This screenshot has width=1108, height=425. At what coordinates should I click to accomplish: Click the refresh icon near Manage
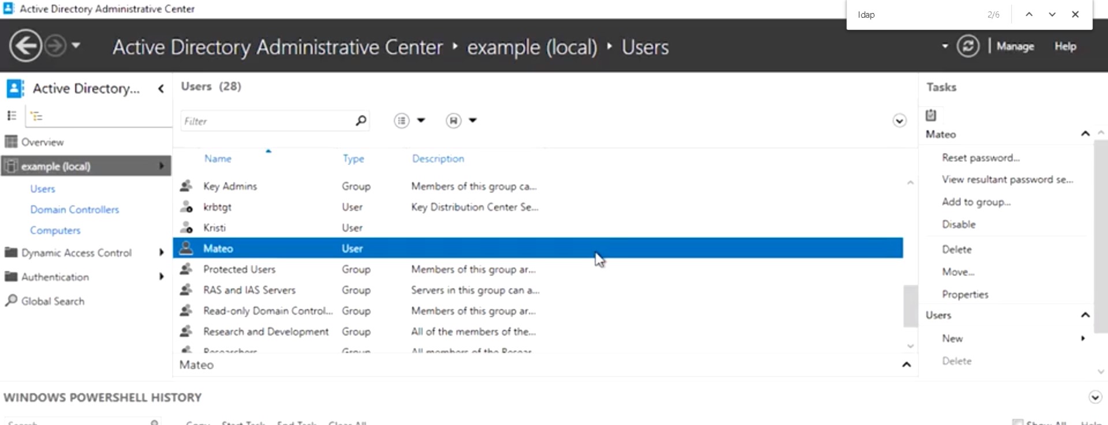968,46
